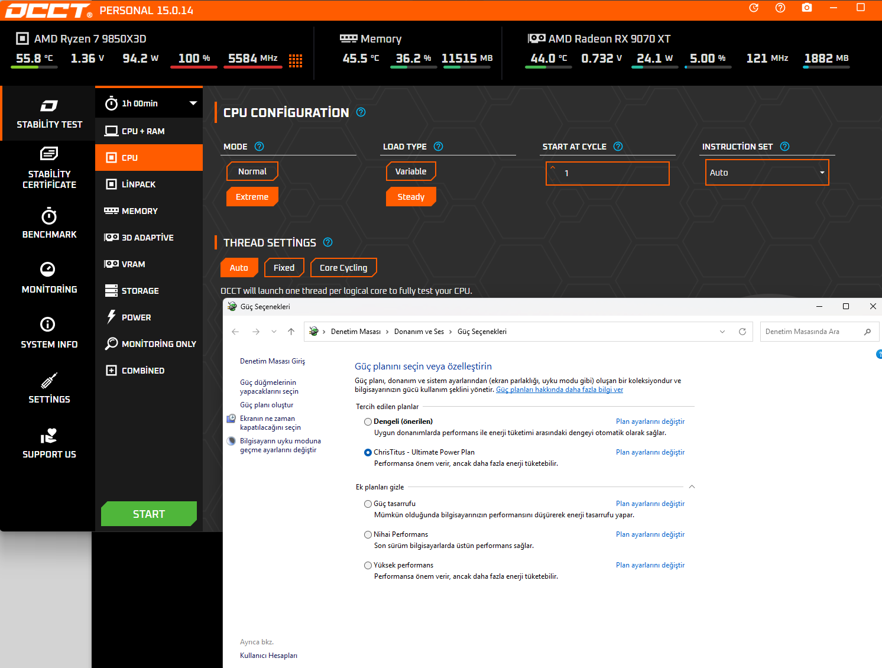882x668 pixels.
Task: Open help for CPU Configuration heading
Action: click(361, 112)
